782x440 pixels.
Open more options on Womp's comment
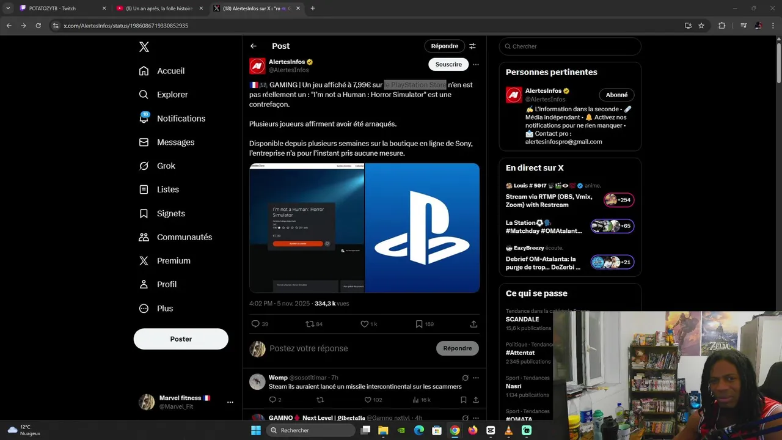[x=475, y=378]
